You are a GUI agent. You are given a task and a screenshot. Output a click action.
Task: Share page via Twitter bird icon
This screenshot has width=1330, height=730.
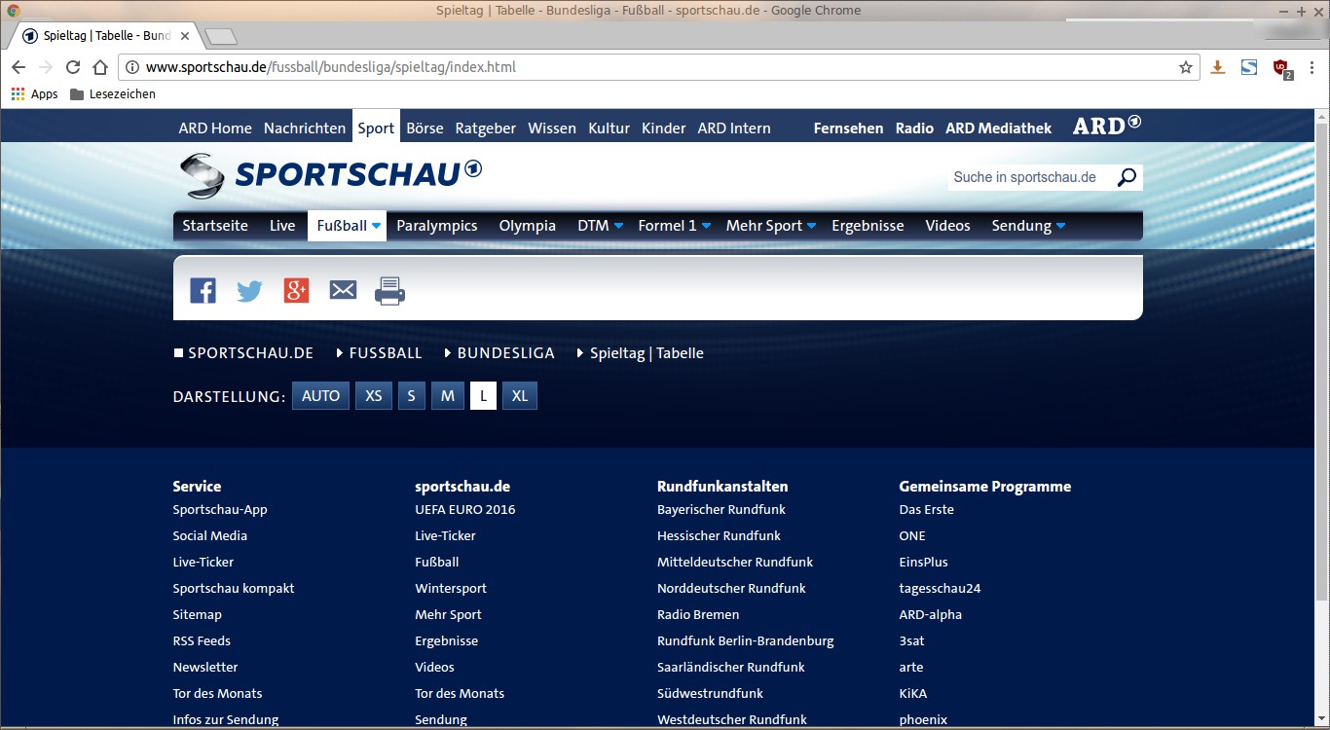(x=249, y=290)
